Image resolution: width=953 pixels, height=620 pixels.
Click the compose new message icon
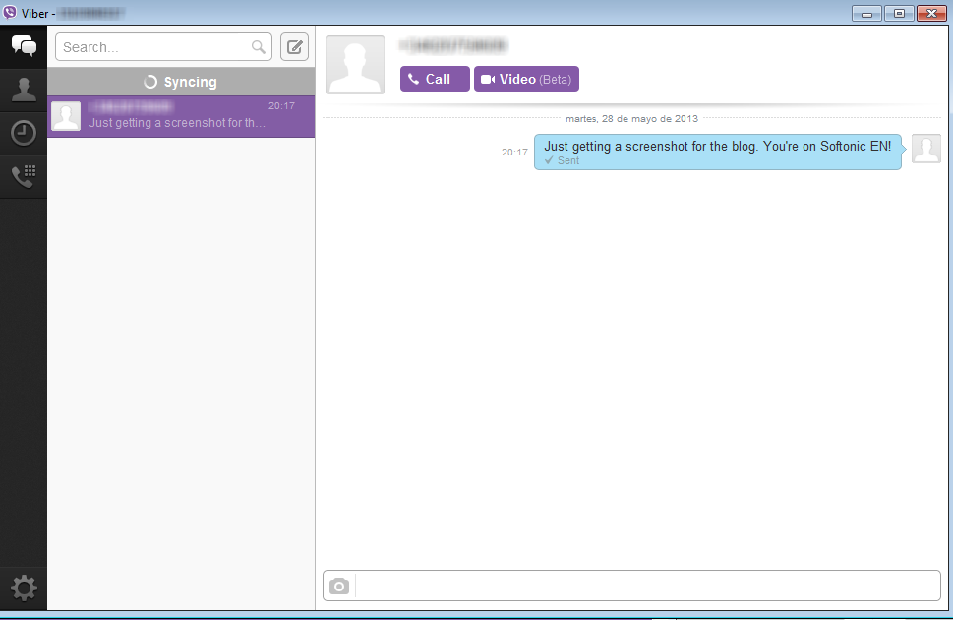pyautogui.click(x=294, y=47)
